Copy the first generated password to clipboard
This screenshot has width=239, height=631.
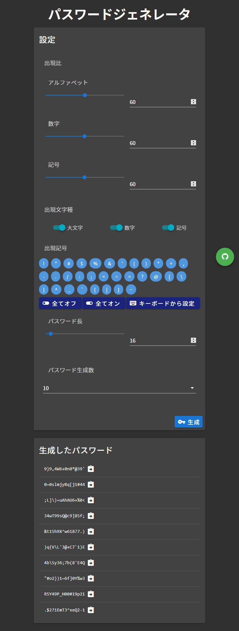91,469
